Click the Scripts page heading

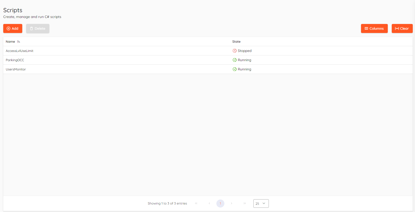point(13,10)
